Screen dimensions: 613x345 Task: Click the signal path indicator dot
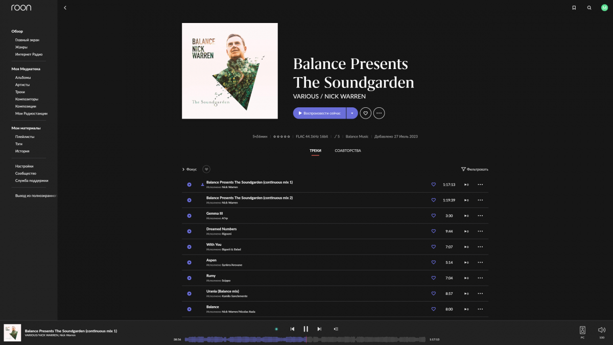(x=276, y=329)
